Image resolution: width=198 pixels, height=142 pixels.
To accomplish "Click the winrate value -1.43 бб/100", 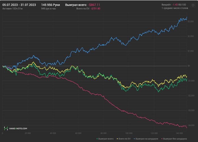I will tap(179, 5).
